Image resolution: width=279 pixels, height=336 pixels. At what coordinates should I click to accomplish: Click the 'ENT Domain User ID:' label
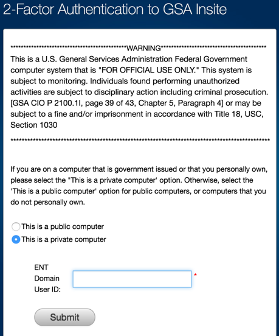pos(47,278)
